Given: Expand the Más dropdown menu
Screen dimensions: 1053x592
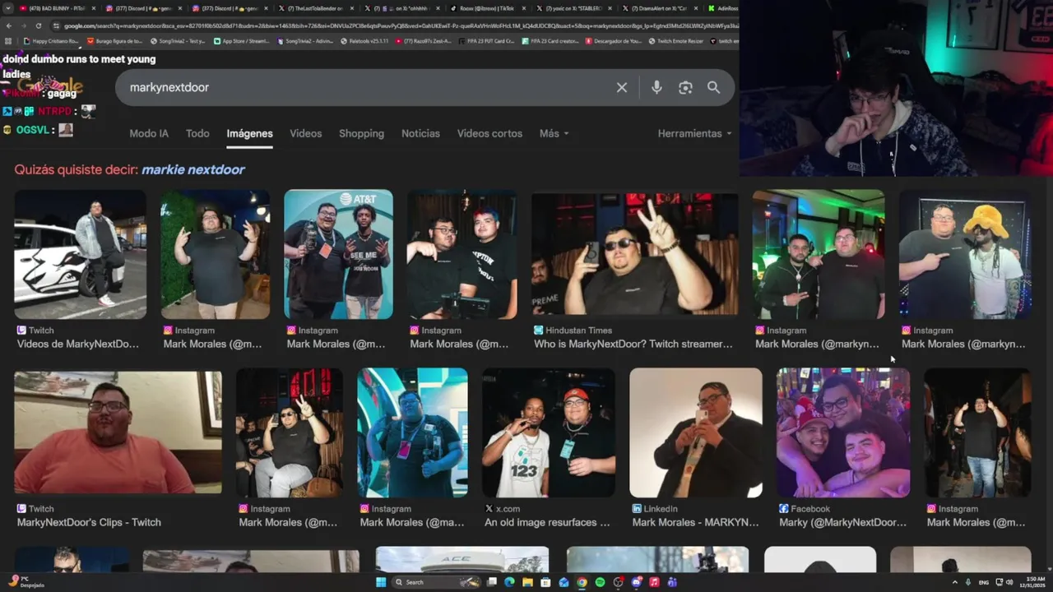Looking at the screenshot, I should (554, 133).
